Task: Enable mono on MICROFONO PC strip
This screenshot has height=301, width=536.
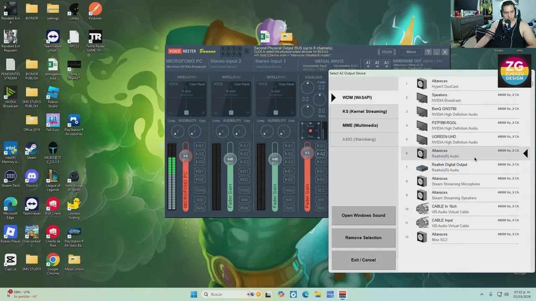Action: click(199, 190)
